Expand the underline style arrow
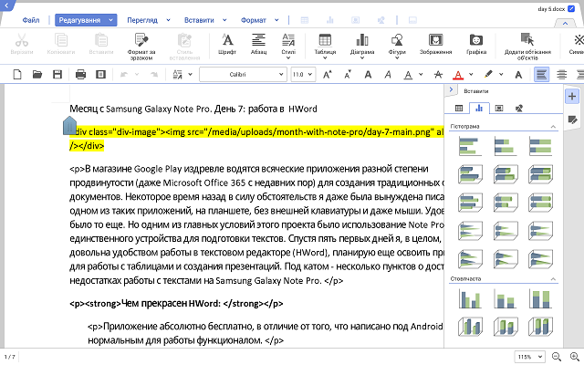Image resolution: width=584 pixels, height=365 pixels. tap(421, 75)
